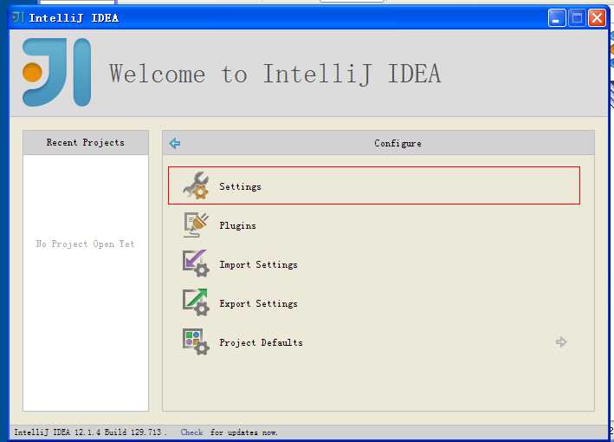Click the Export Settings arrow icon
The image size is (614, 442).
coord(196,302)
